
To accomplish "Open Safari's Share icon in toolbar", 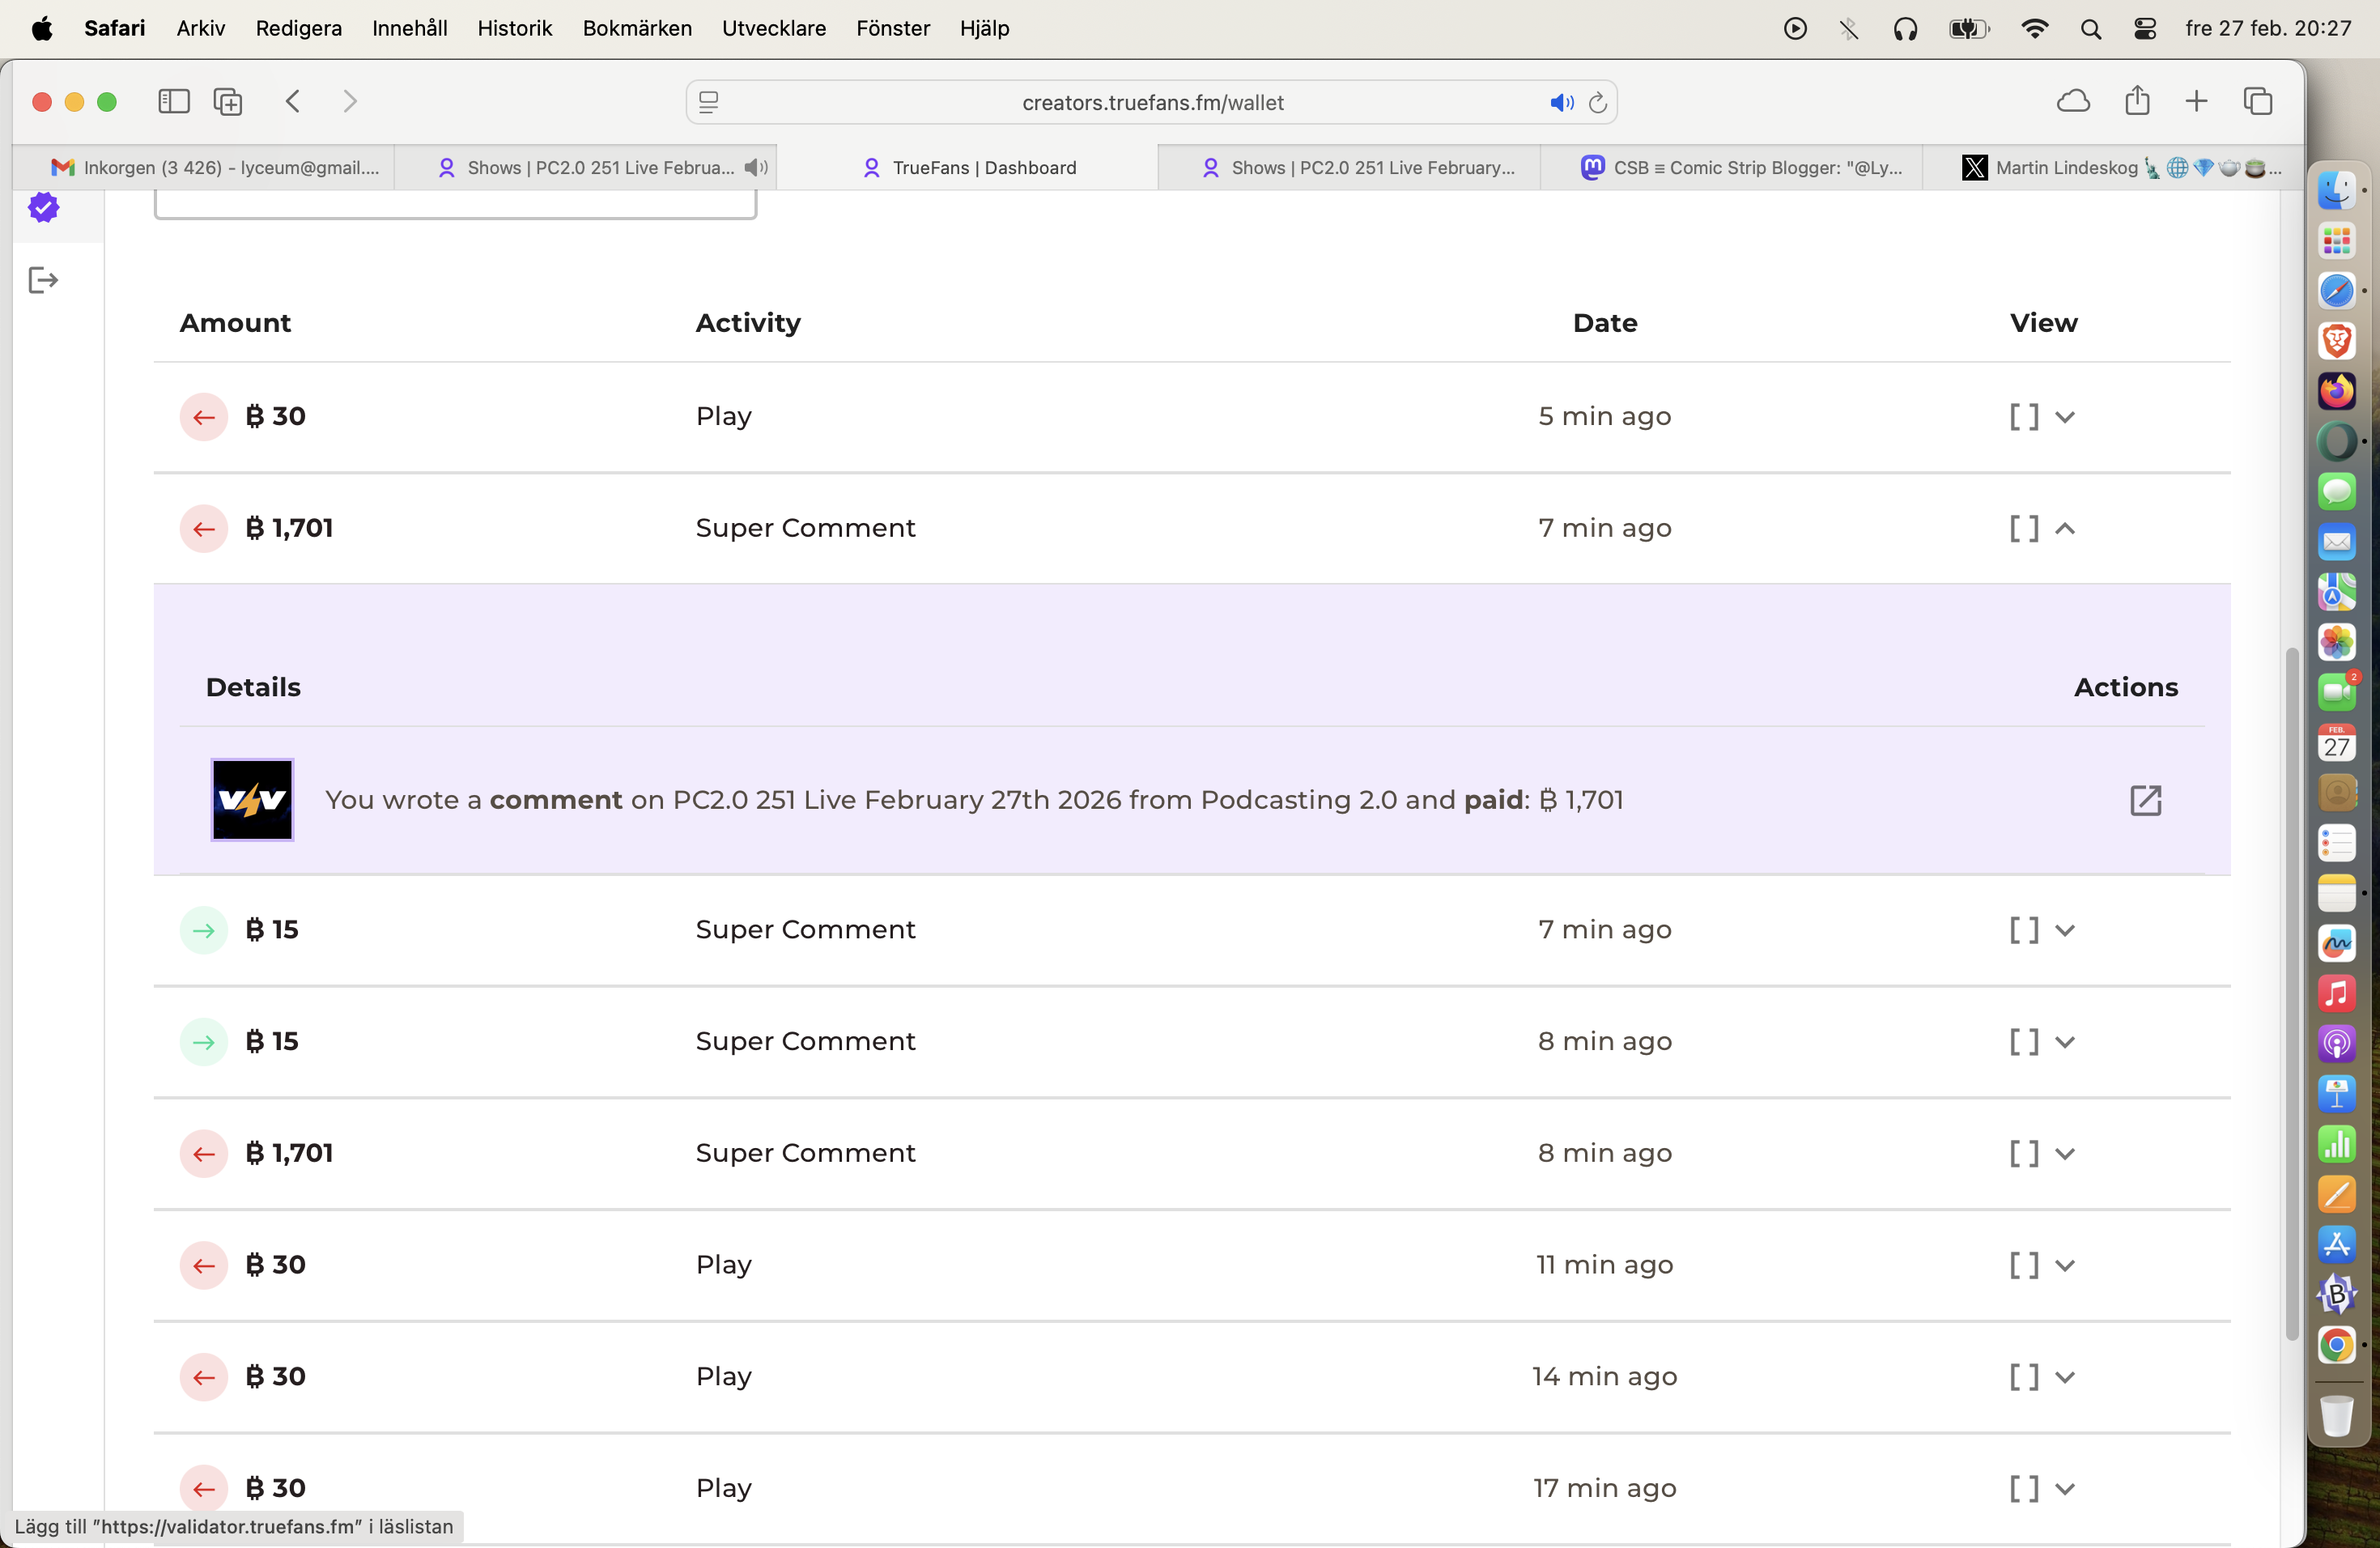I will pyautogui.click(x=2137, y=101).
